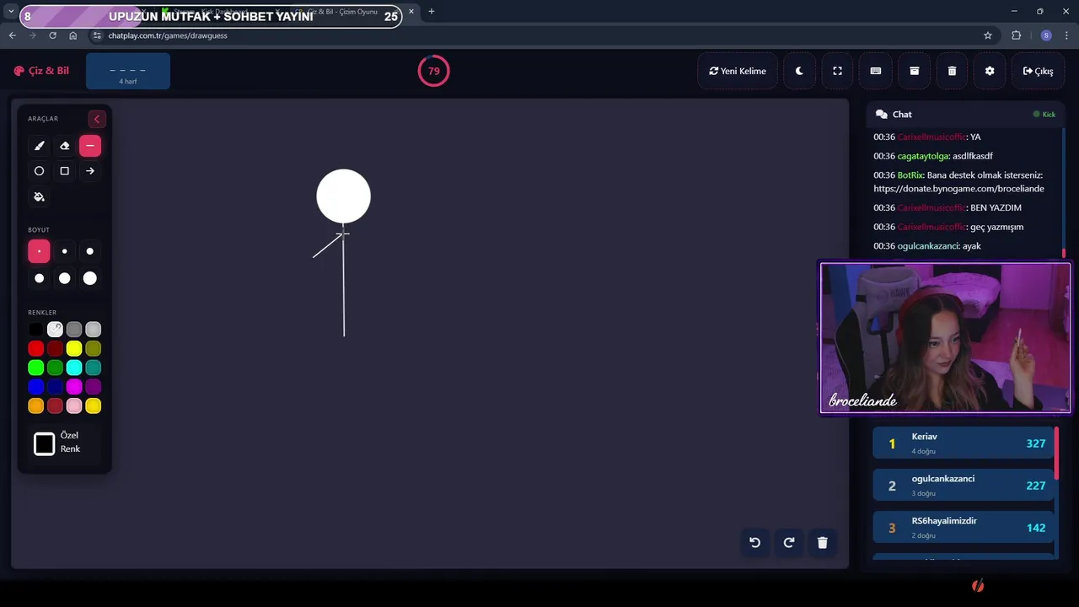Clear the canvas with trash button
Viewport: 1079px width, 607px height.
(x=823, y=543)
